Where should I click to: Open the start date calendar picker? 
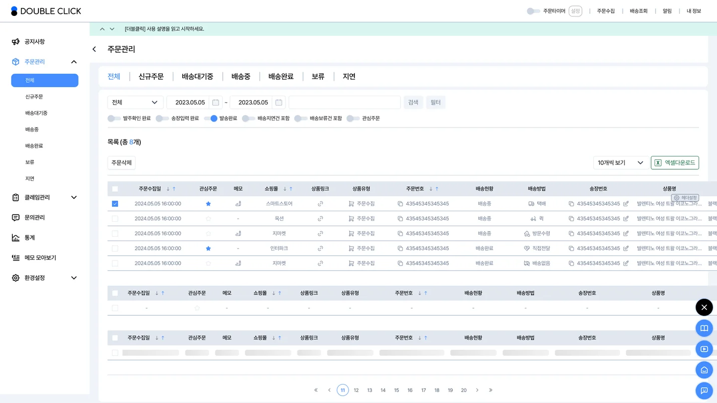coord(216,103)
